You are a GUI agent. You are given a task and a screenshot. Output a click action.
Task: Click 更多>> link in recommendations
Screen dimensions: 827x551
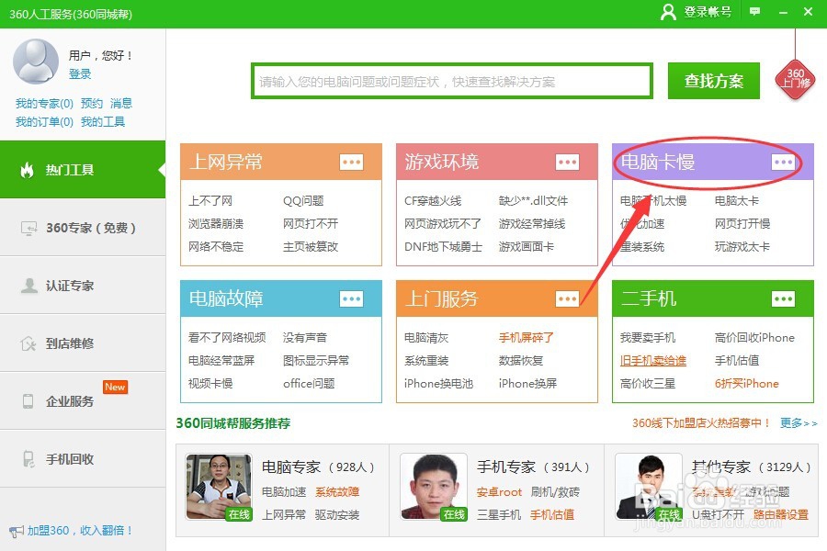[x=799, y=422]
